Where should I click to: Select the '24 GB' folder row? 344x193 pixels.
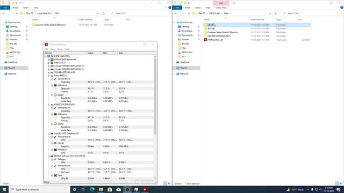click(x=257, y=25)
